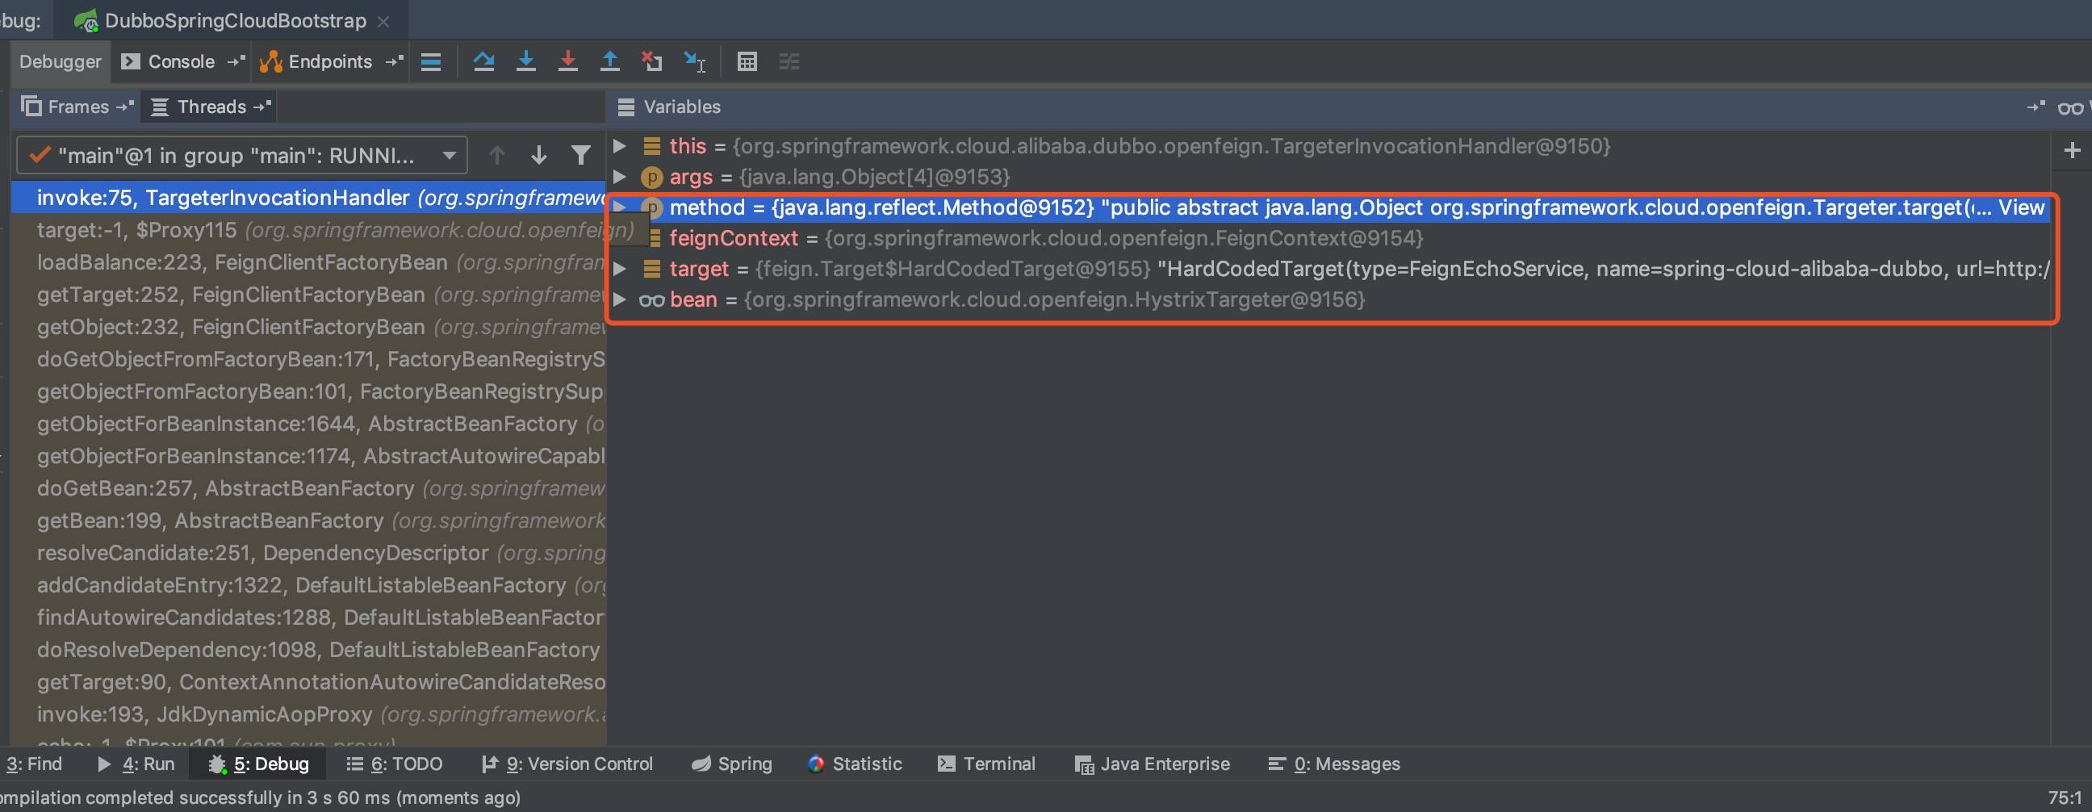
Task: Open the Evaluate Expression calculator icon
Action: 747,61
